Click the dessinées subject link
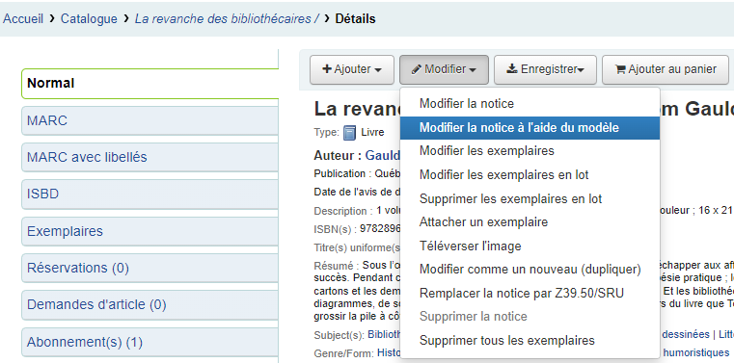This screenshot has width=734, height=363. pyautogui.click(x=685, y=334)
